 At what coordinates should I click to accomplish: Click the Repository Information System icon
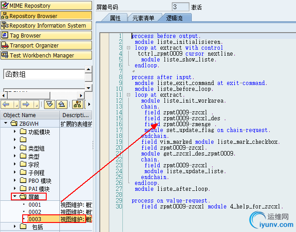(x=5, y=25)
